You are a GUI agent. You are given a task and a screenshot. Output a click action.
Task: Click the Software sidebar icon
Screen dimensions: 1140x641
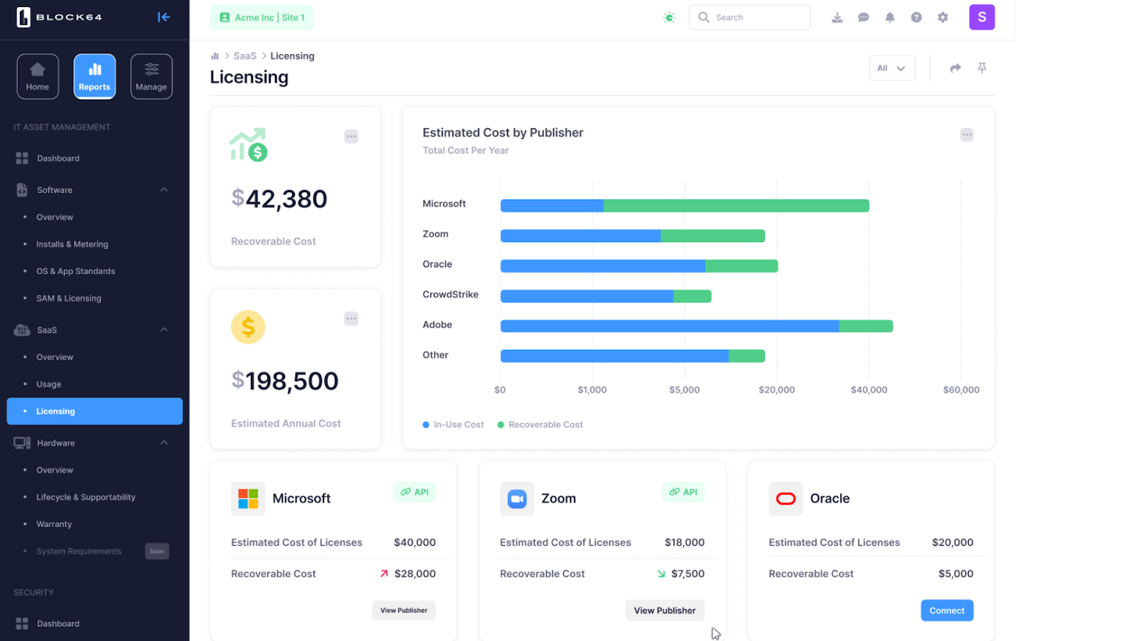22,189
